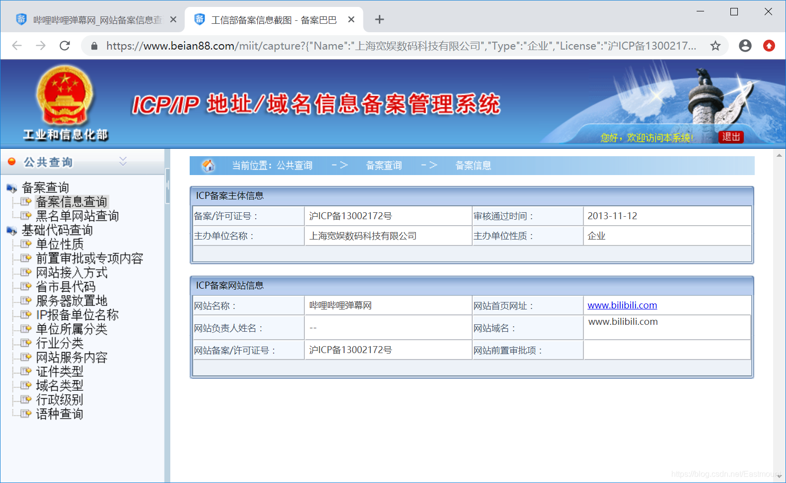Expand the 备案查询 tree node
The image size is (786, 483).
[x=45, y=187]
